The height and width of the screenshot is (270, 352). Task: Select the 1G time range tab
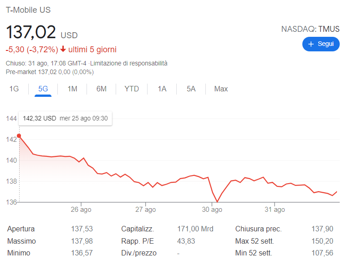[x=14, y=89]
